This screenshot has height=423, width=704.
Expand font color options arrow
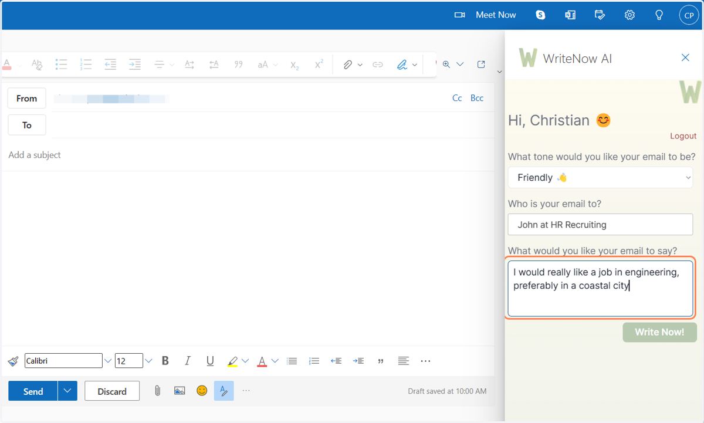pos(275,361)
